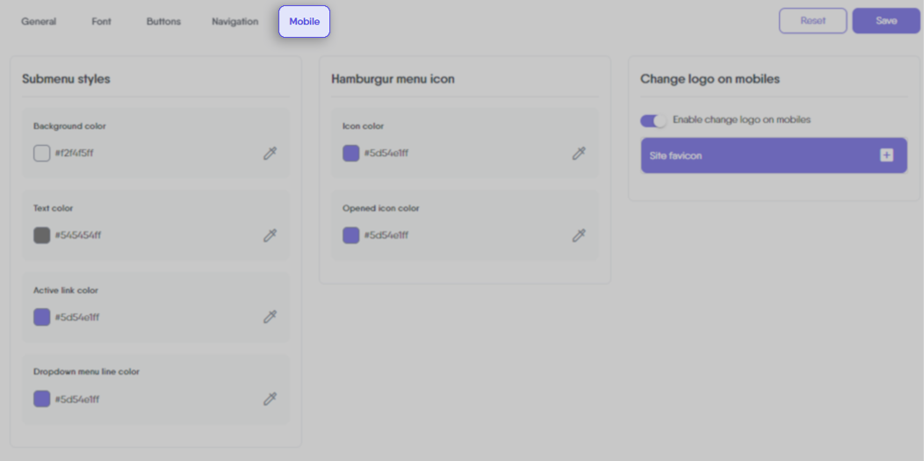Select the Navigation tab
924x461 pixels.
(x=235, y=22)
